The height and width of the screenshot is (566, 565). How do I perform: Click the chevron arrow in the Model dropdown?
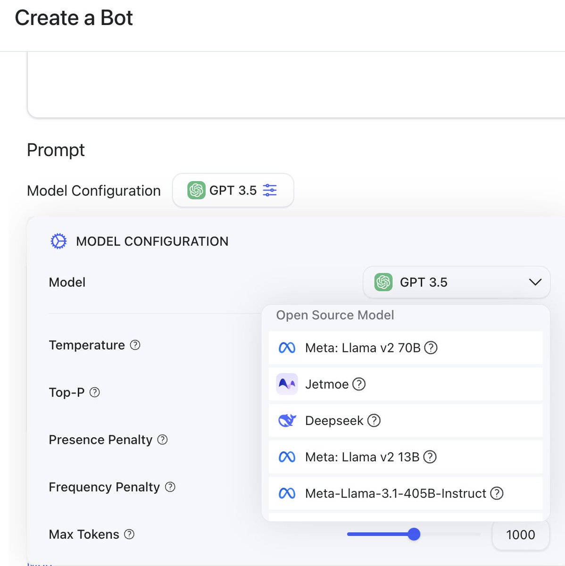535,282
